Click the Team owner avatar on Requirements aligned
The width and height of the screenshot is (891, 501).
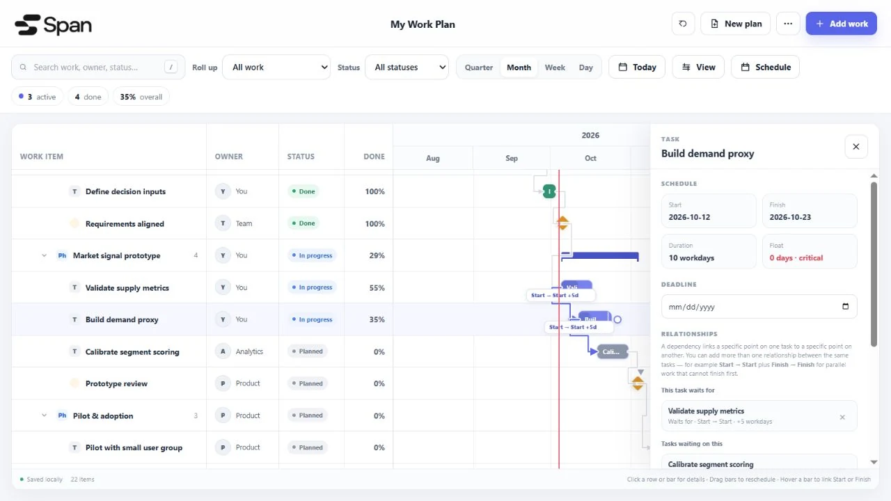223,223
